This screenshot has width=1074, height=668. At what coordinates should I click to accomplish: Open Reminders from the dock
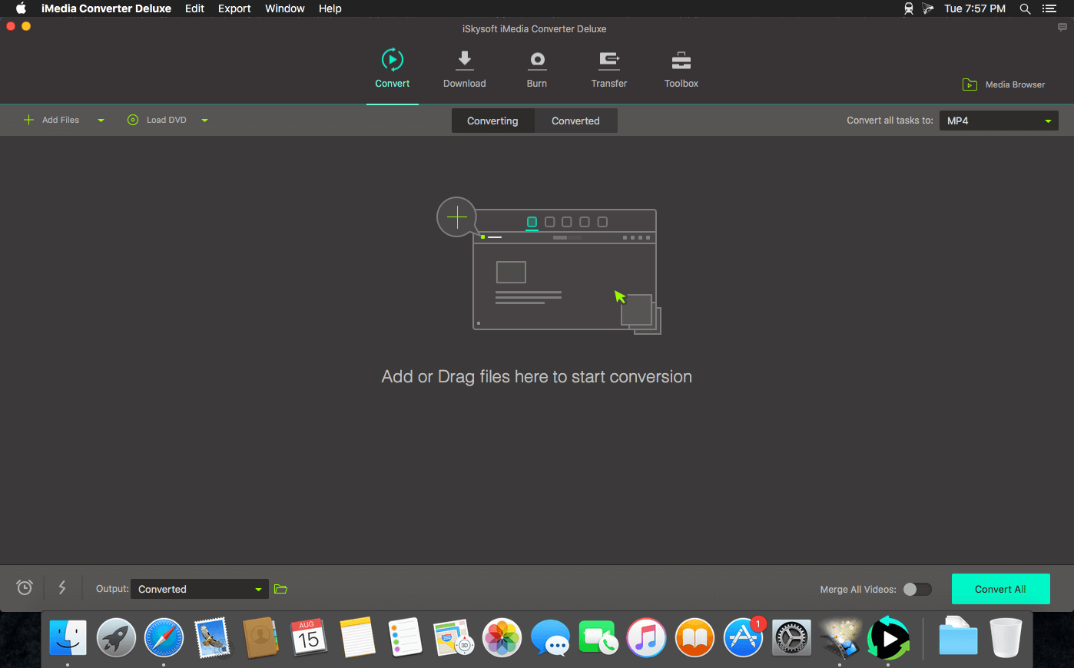click(x=406, y=637)
